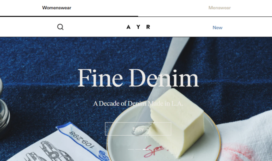The image size is (272, 161).
Task: Switch to the Menswear tab
Action: coord(220,8)
